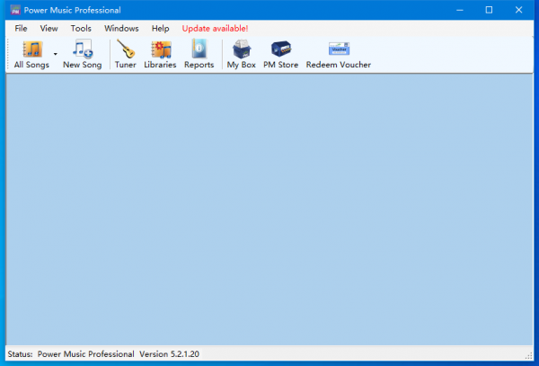Select the Tools menu

pos(81,28)
